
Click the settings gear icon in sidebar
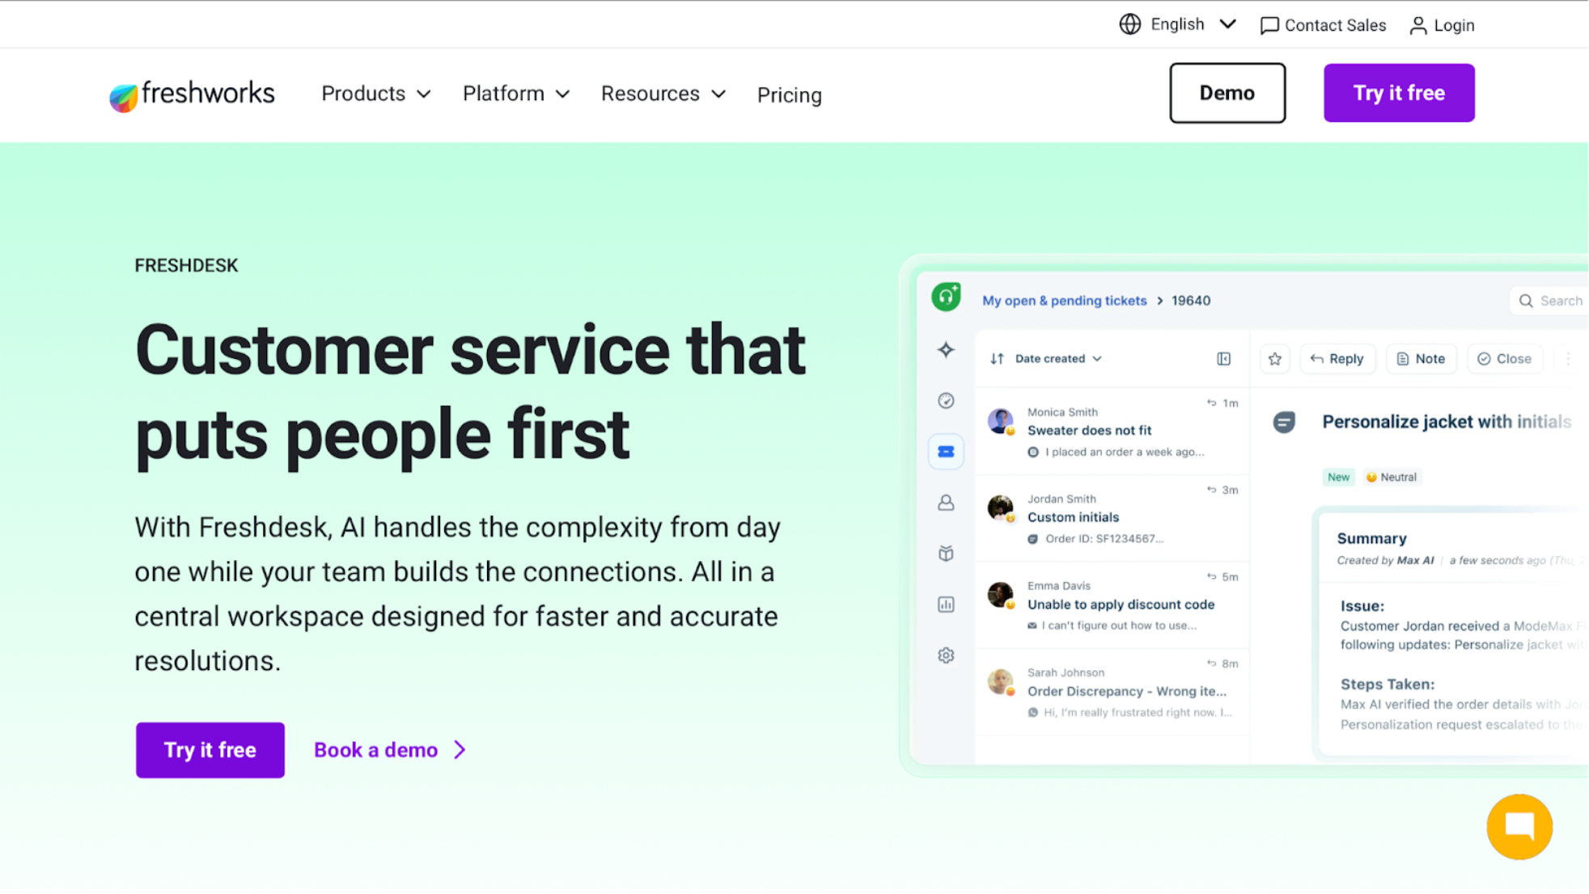pos(946,656)
